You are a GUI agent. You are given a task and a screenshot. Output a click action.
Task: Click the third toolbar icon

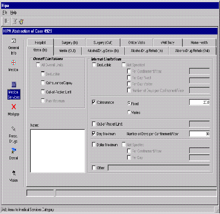21,21
